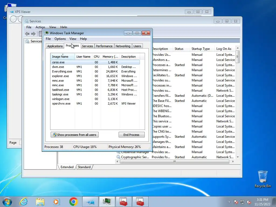Click Services list scroll down arrow
This screenshot has height=207, width=276.
(238, 157)
